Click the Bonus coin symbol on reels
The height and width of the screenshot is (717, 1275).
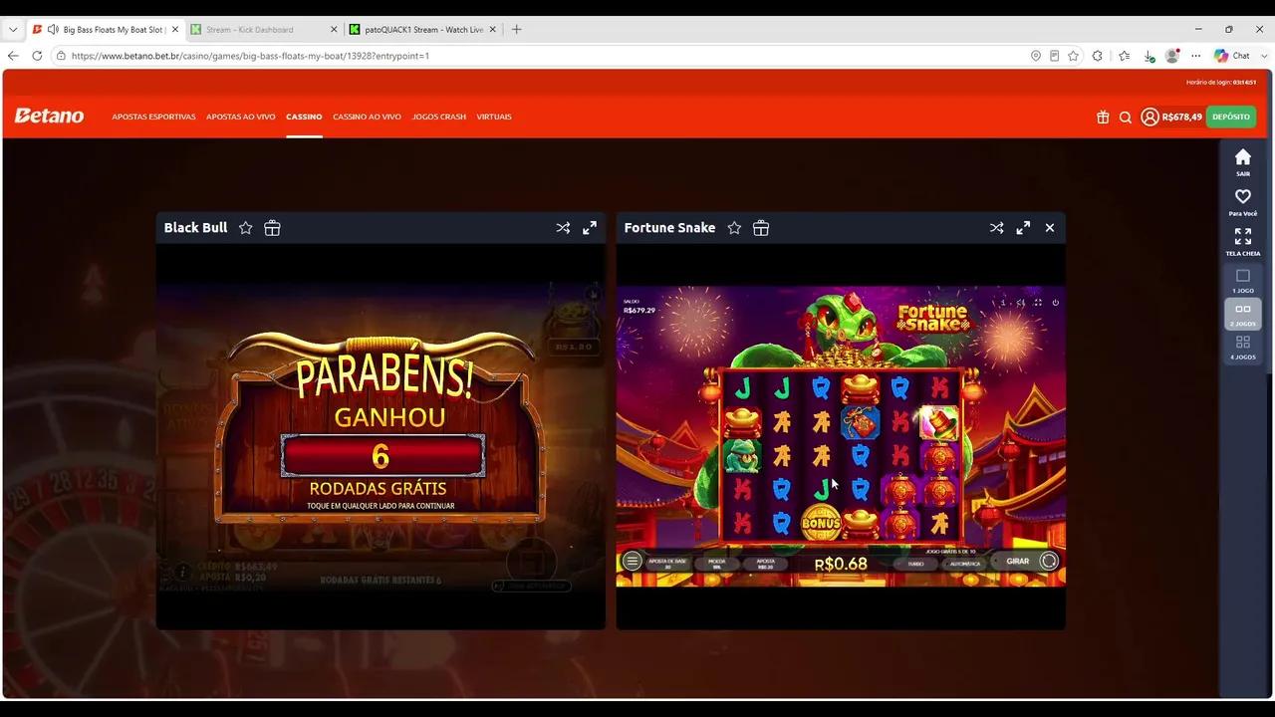822,523
